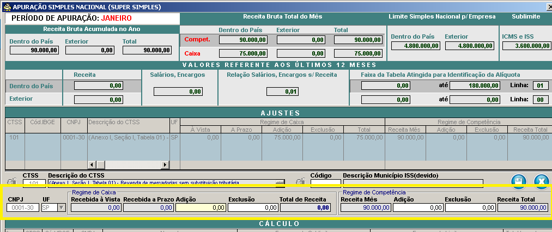Click the Limite Exterior 4.800.000,00 field
The image size is (552, 232).
pos(470,46)
